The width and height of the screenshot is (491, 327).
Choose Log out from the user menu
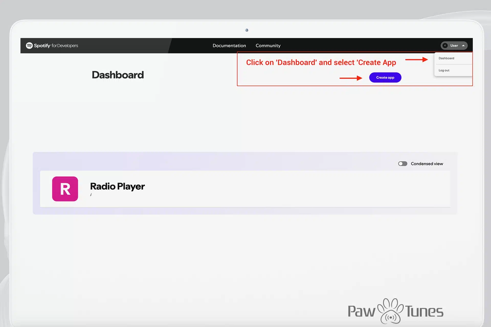[444, 70]
